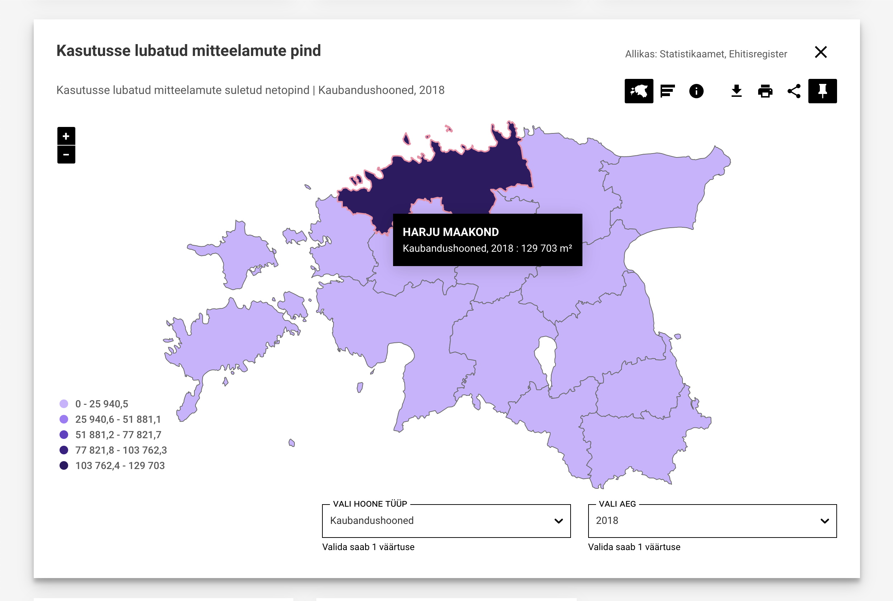The height and width of the screenshot is (601, 893).
Task: Download the chart data
Action: point(736,91)
